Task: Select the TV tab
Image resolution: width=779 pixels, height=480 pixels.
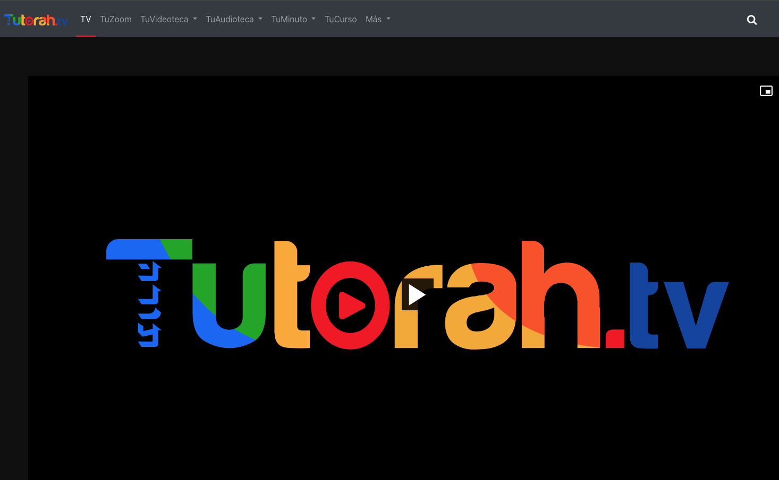Action: (86, 19)
